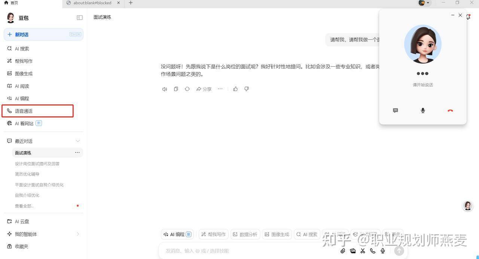Minimize the voice call panel
The image size is (479, 259).
[x=453, y=15]
